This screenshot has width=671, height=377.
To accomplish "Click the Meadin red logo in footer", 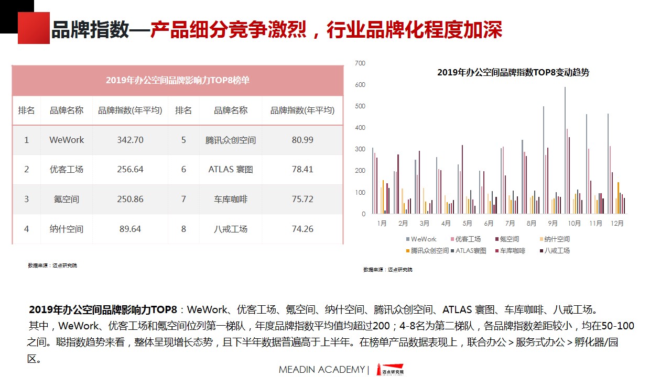I will click(x=393, y=370).
